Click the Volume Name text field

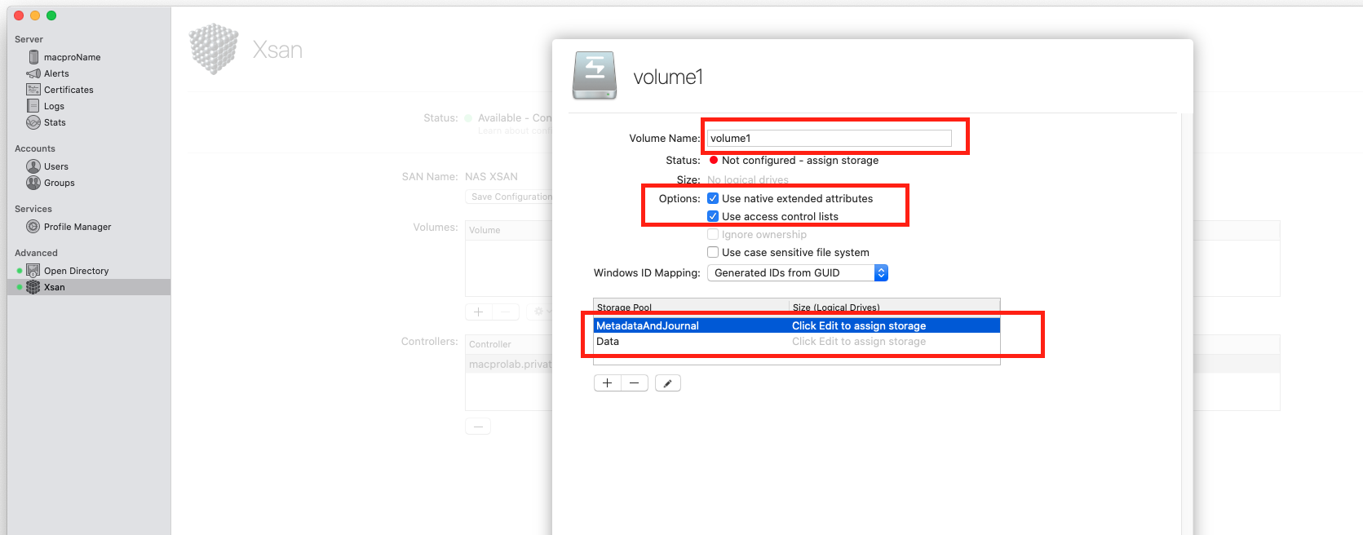[x=829, y=138]
